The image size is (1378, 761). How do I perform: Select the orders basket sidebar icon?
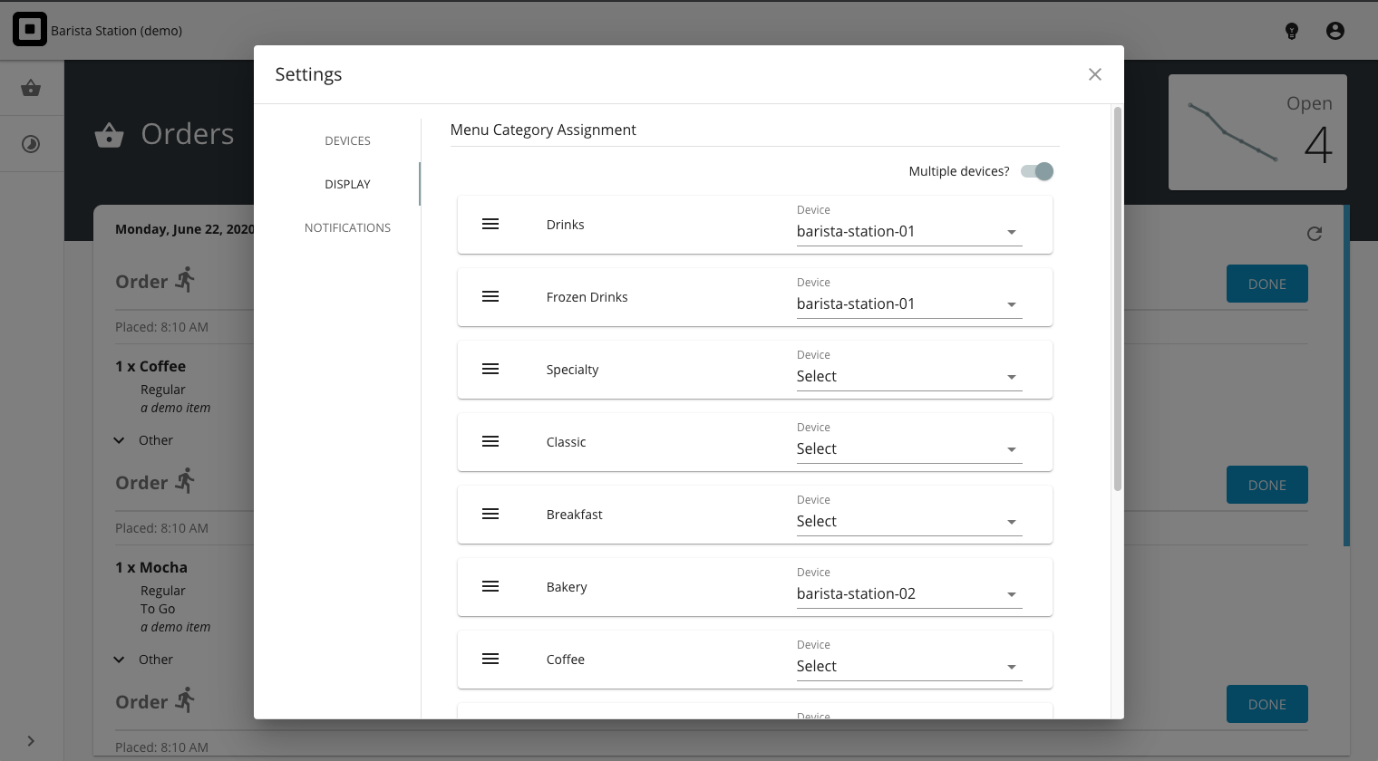coord(31,88)
